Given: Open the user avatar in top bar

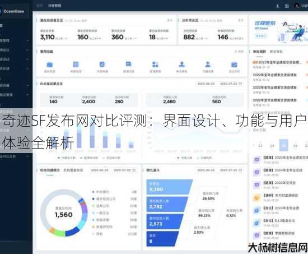Looking at the screenshot, I should click(x=297, y=6).
